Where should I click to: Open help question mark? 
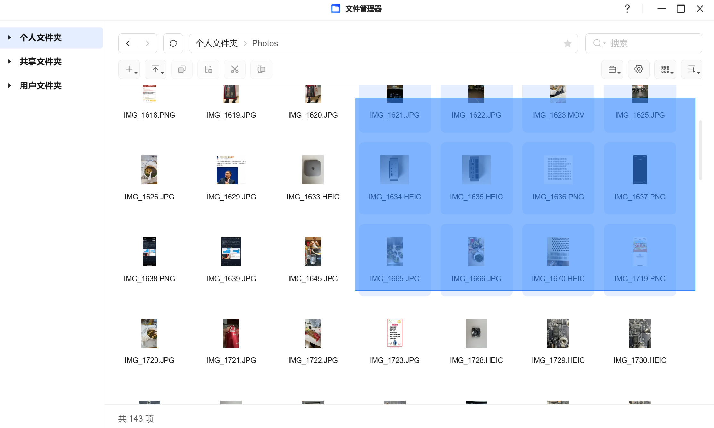pos(627,9)
